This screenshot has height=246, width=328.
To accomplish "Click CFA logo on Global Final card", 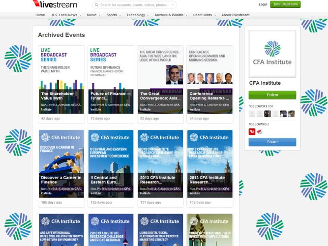I will (x=160, y=138).
